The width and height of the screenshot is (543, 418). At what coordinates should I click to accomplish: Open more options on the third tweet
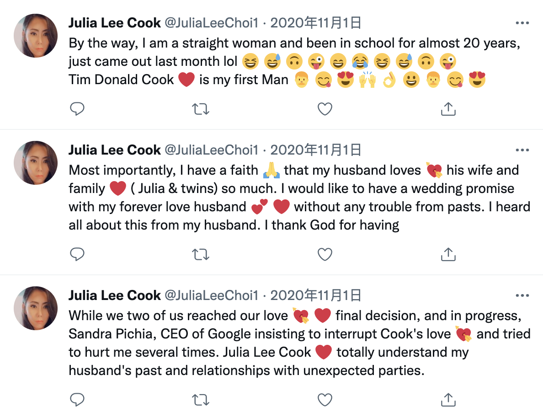pos(522,295)
